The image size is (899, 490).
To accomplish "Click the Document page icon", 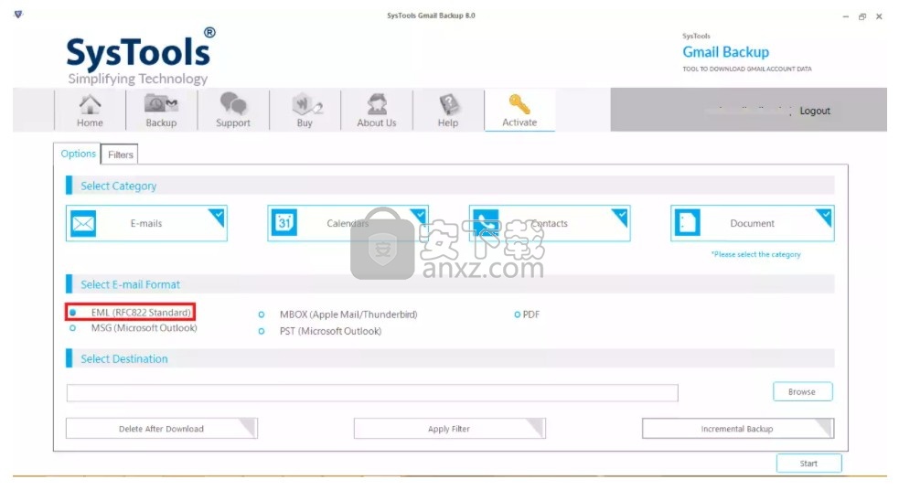I will (688, 223).
